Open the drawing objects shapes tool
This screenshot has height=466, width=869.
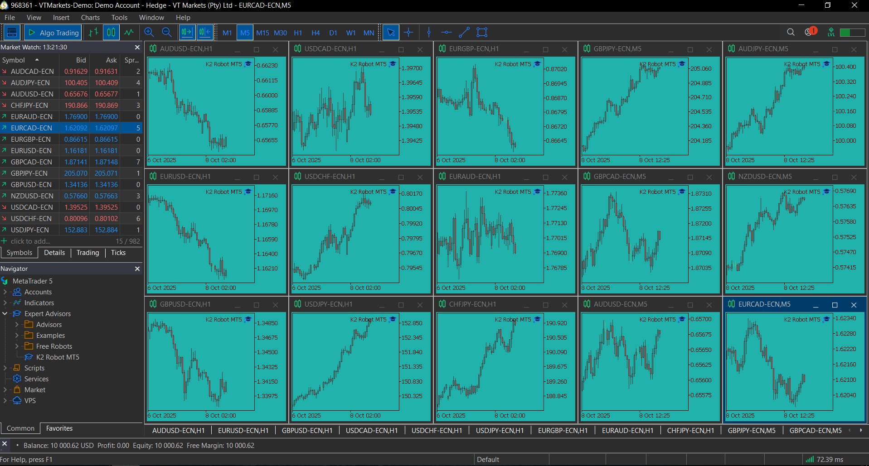coord(482,33)
